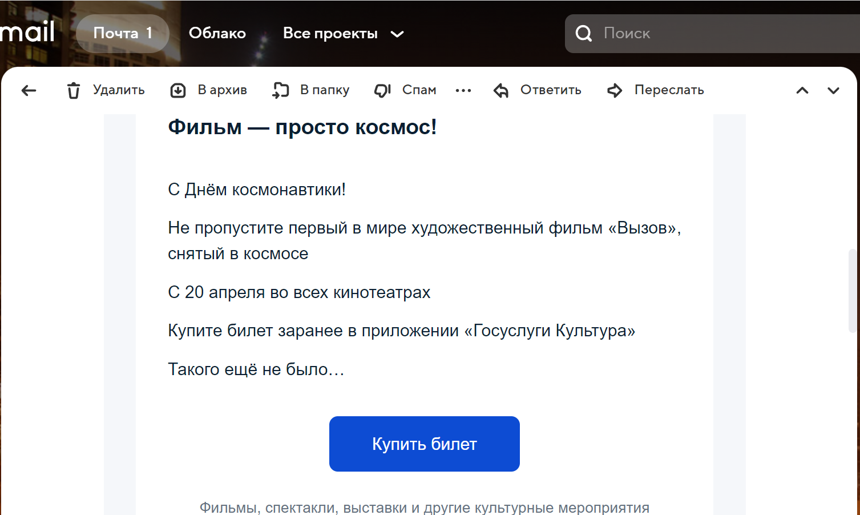Expand the Все проекты dropdown
Image resolution: width=860 pixels, height=515 pixels.
coord(343,34)
